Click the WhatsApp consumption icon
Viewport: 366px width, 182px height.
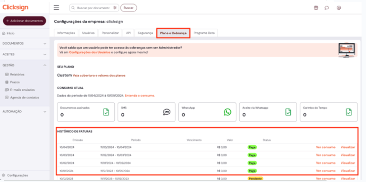click(227, 112)
